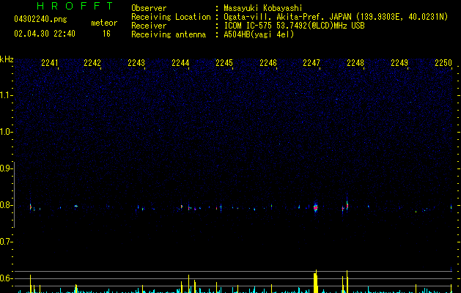This screenshot has width=461, height=293.
Task: Click the antenna value A504HB(yagi 4el)
Action: [x=259, y=34]
